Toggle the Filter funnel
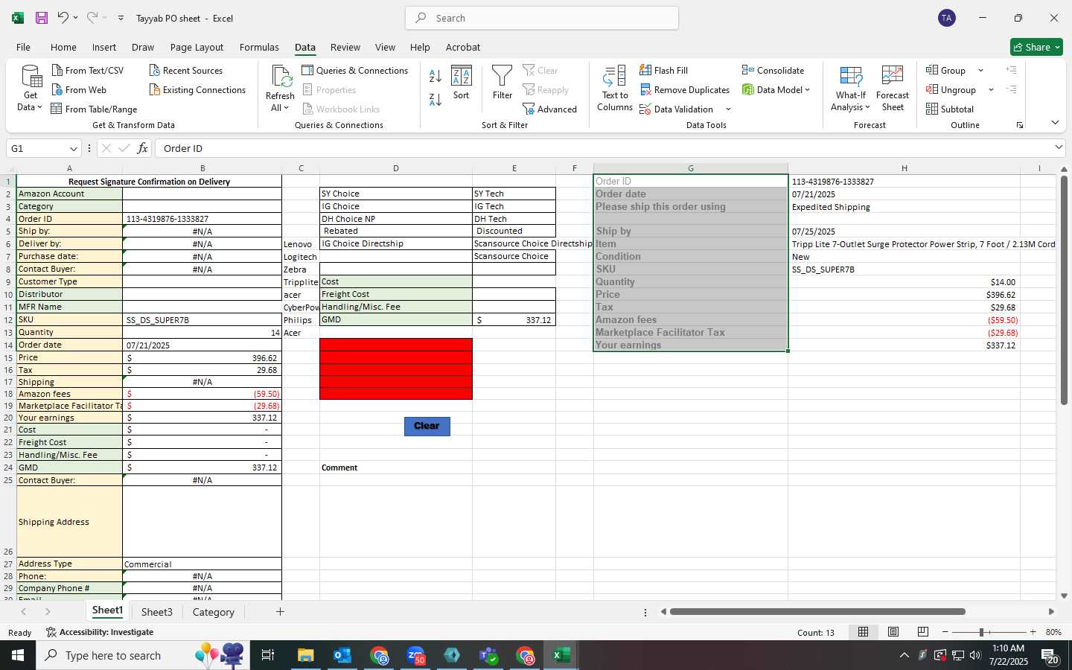The height and width of the screenshot is (670, 1072). pos(502,83)
